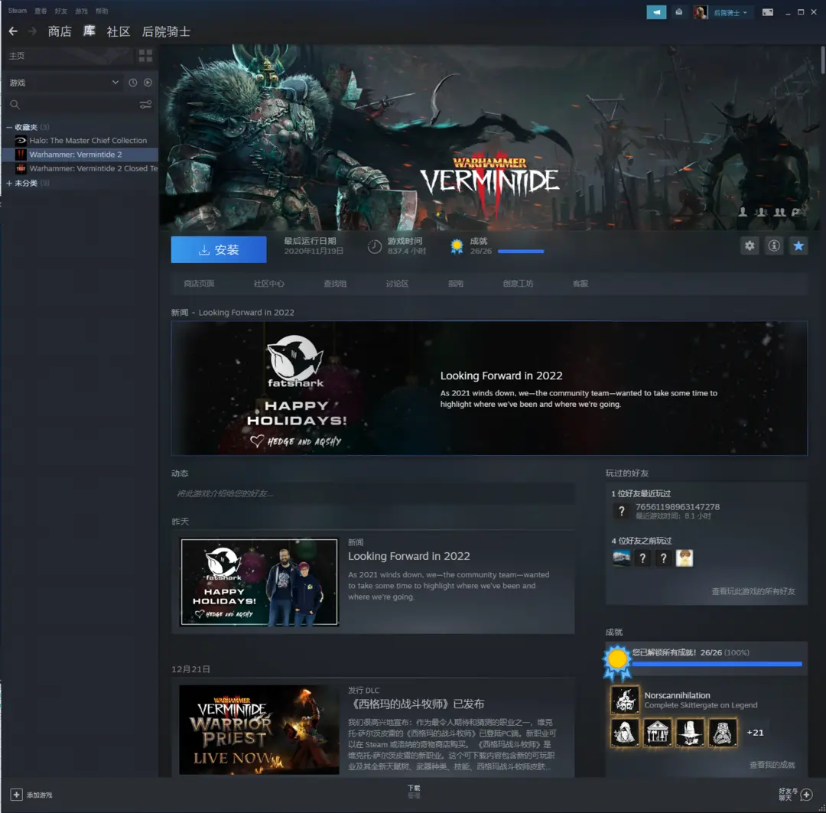The image size is (826, 813).
Task: Open the 查看 menu
Action: click(41, 11)
